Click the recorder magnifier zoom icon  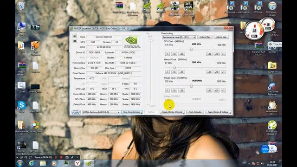(x=26, y=157)
